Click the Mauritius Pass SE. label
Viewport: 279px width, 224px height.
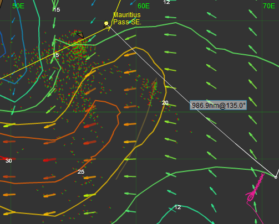point(127,18)
